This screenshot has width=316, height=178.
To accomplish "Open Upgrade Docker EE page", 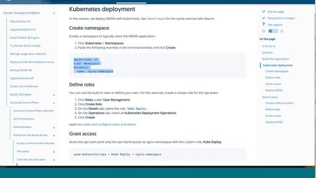I will tap(22, 78).
